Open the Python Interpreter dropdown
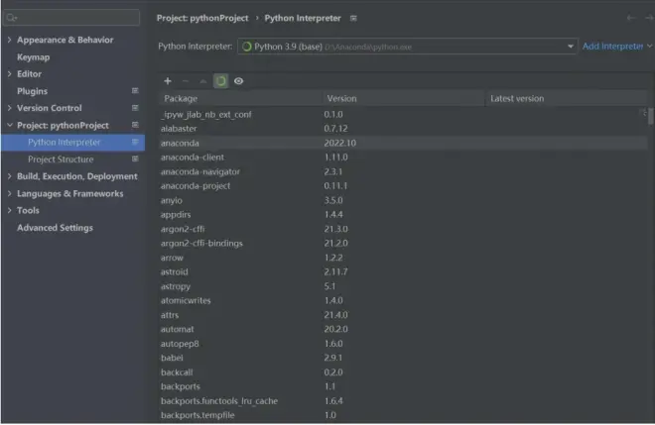 tap(407, 47)
